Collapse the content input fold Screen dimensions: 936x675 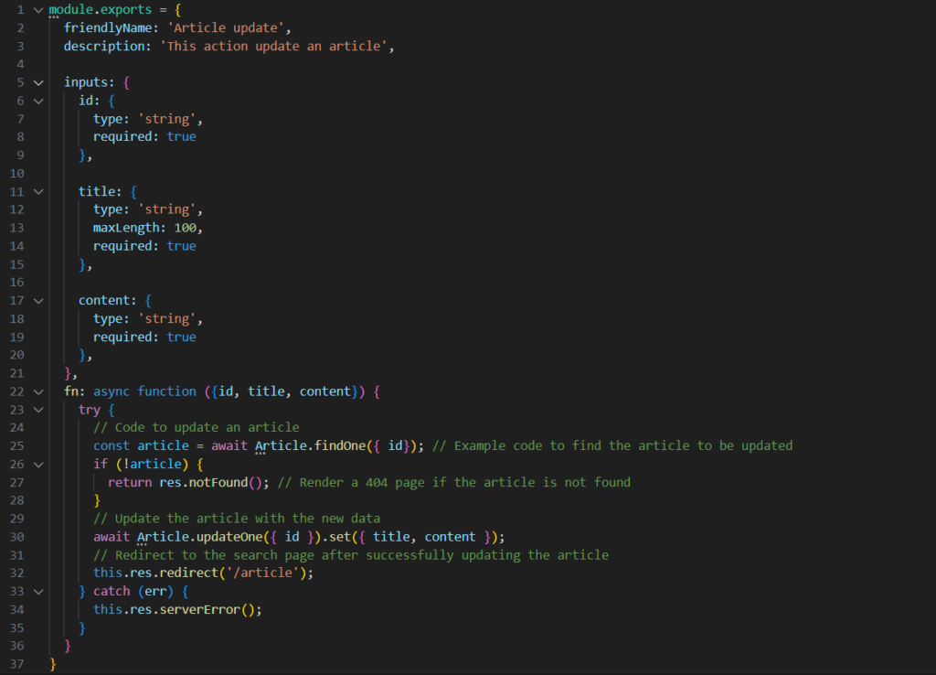[37, 300]
